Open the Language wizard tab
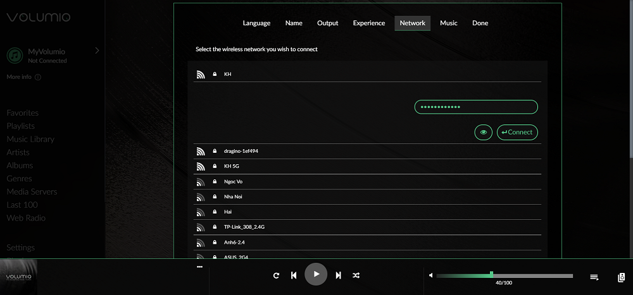Viewport: 633px width, 295px height. point(256,23)
